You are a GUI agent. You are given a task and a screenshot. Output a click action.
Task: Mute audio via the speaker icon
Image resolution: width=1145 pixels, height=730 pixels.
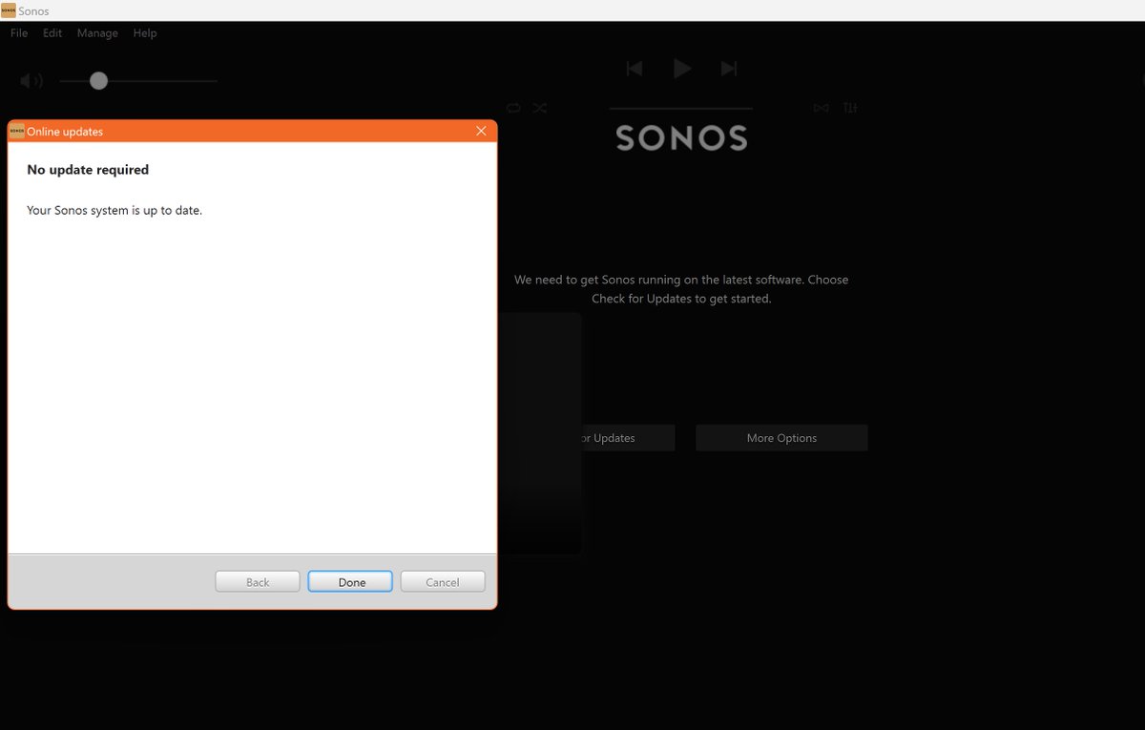click(x=31, y=81)
